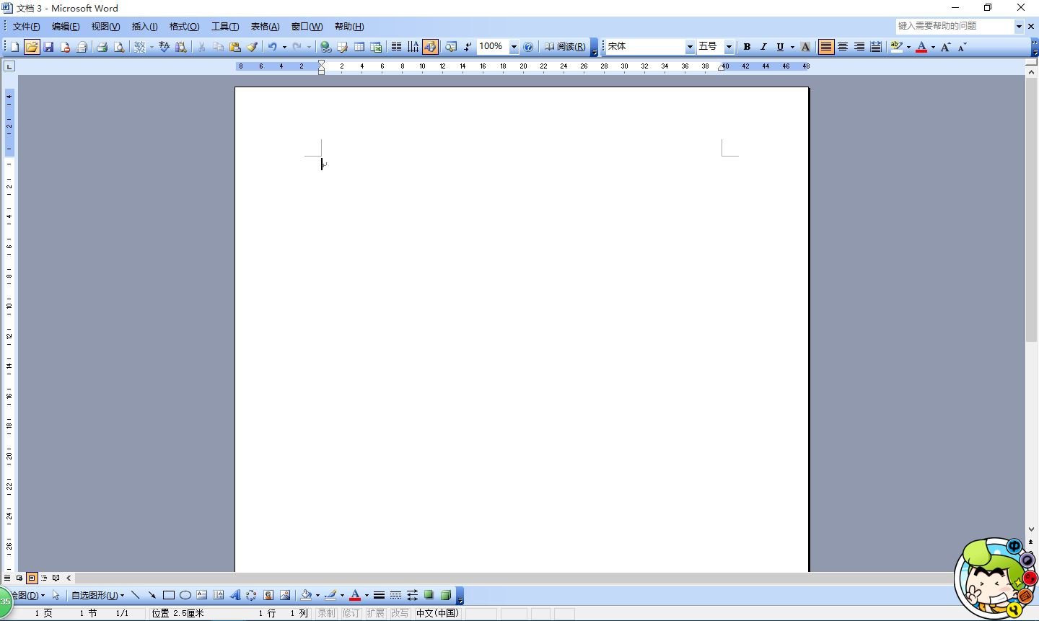Open Print Preview from the toolbar

tap(119, 47)
